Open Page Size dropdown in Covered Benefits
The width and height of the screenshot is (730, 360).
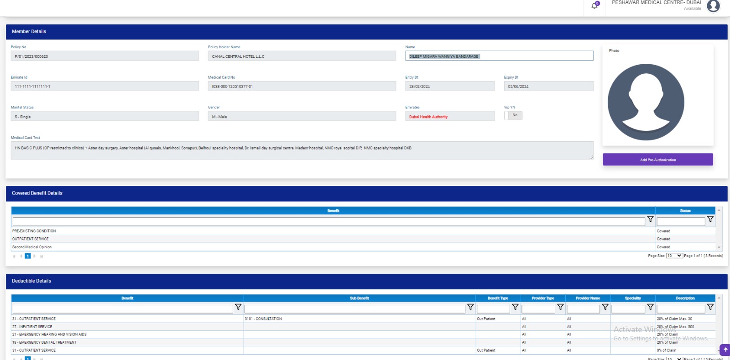pyautogui.click(x=674, y=256)
